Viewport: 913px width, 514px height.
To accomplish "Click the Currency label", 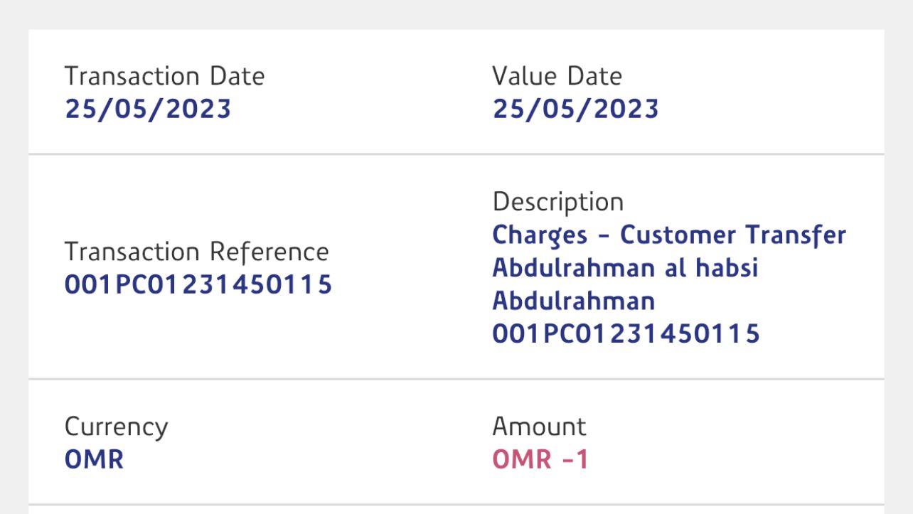I will click(x=116, y=427).
